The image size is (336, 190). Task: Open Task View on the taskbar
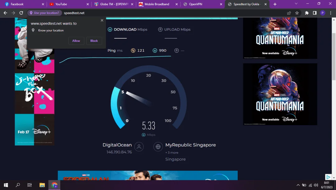point(30,185)
